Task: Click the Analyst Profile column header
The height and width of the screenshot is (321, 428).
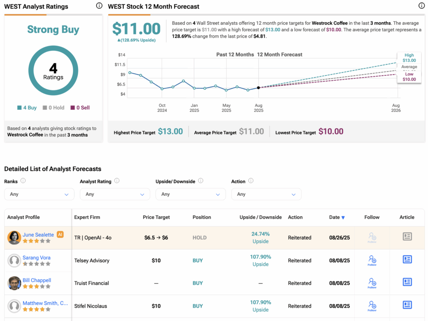Action: tap(23, 217)
